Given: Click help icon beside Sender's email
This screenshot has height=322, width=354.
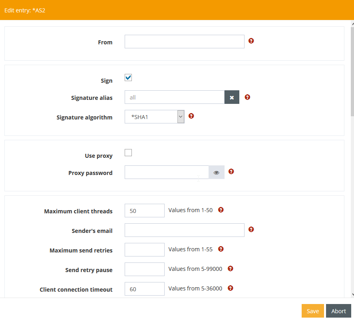Looking at the screenshot, I should (x=251, y=229).
